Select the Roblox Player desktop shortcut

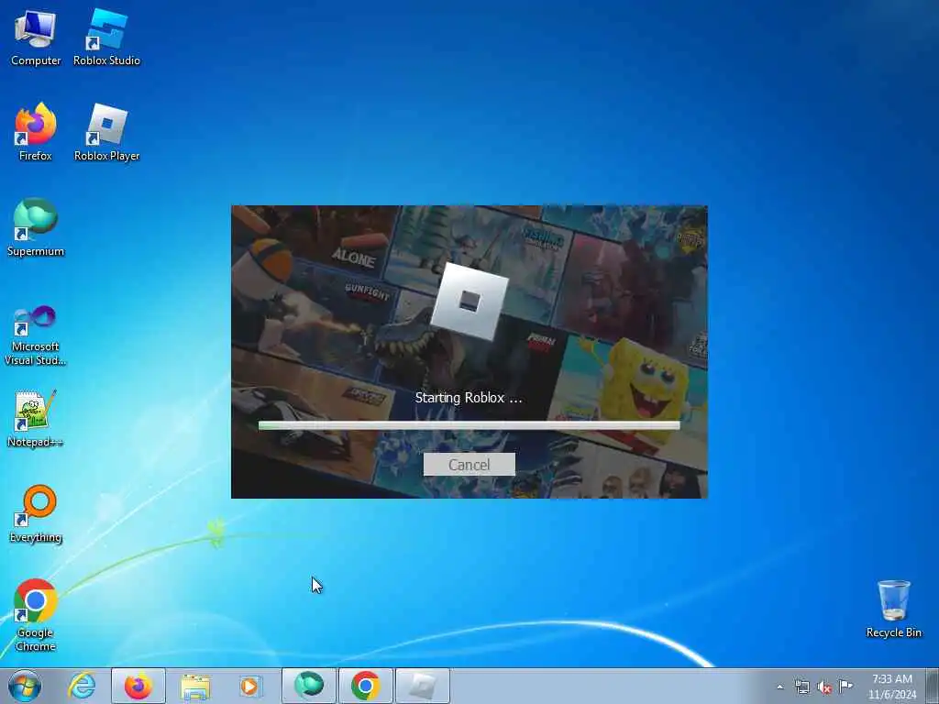106,132
